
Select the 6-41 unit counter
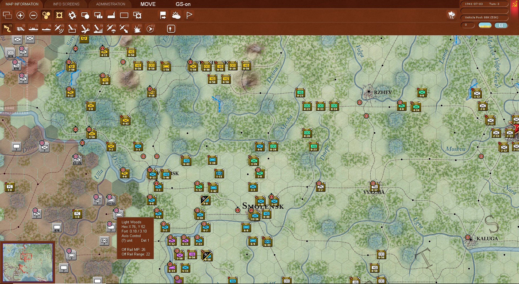click(267, 242)
